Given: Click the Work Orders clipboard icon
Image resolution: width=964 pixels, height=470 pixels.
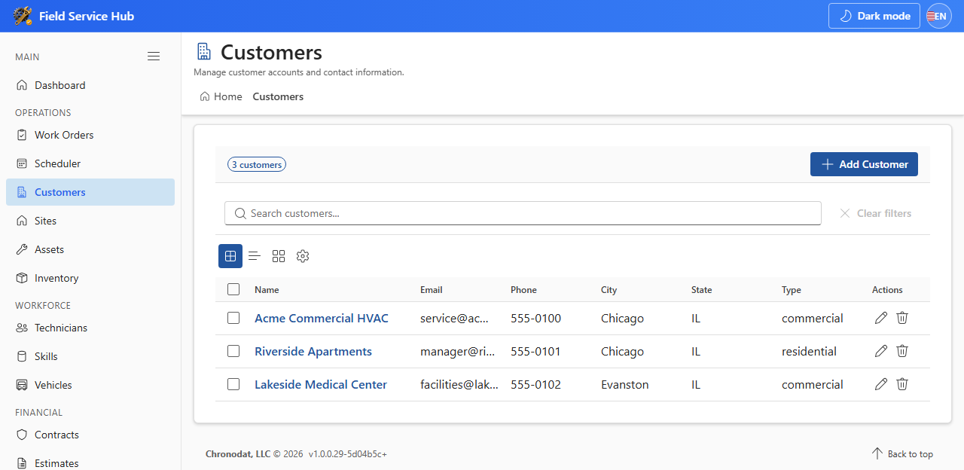Looking at the screenshot, I should click(22, 135).
